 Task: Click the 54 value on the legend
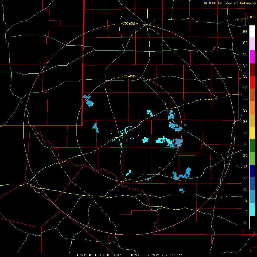pyautogui.click(x=245, y=65)
